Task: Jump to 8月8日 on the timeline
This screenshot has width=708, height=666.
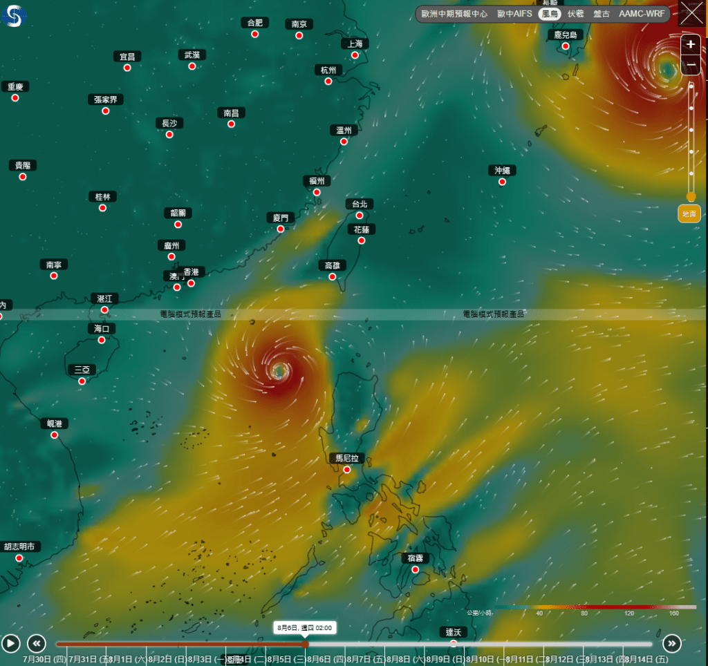Action: (x=405, y=659)
